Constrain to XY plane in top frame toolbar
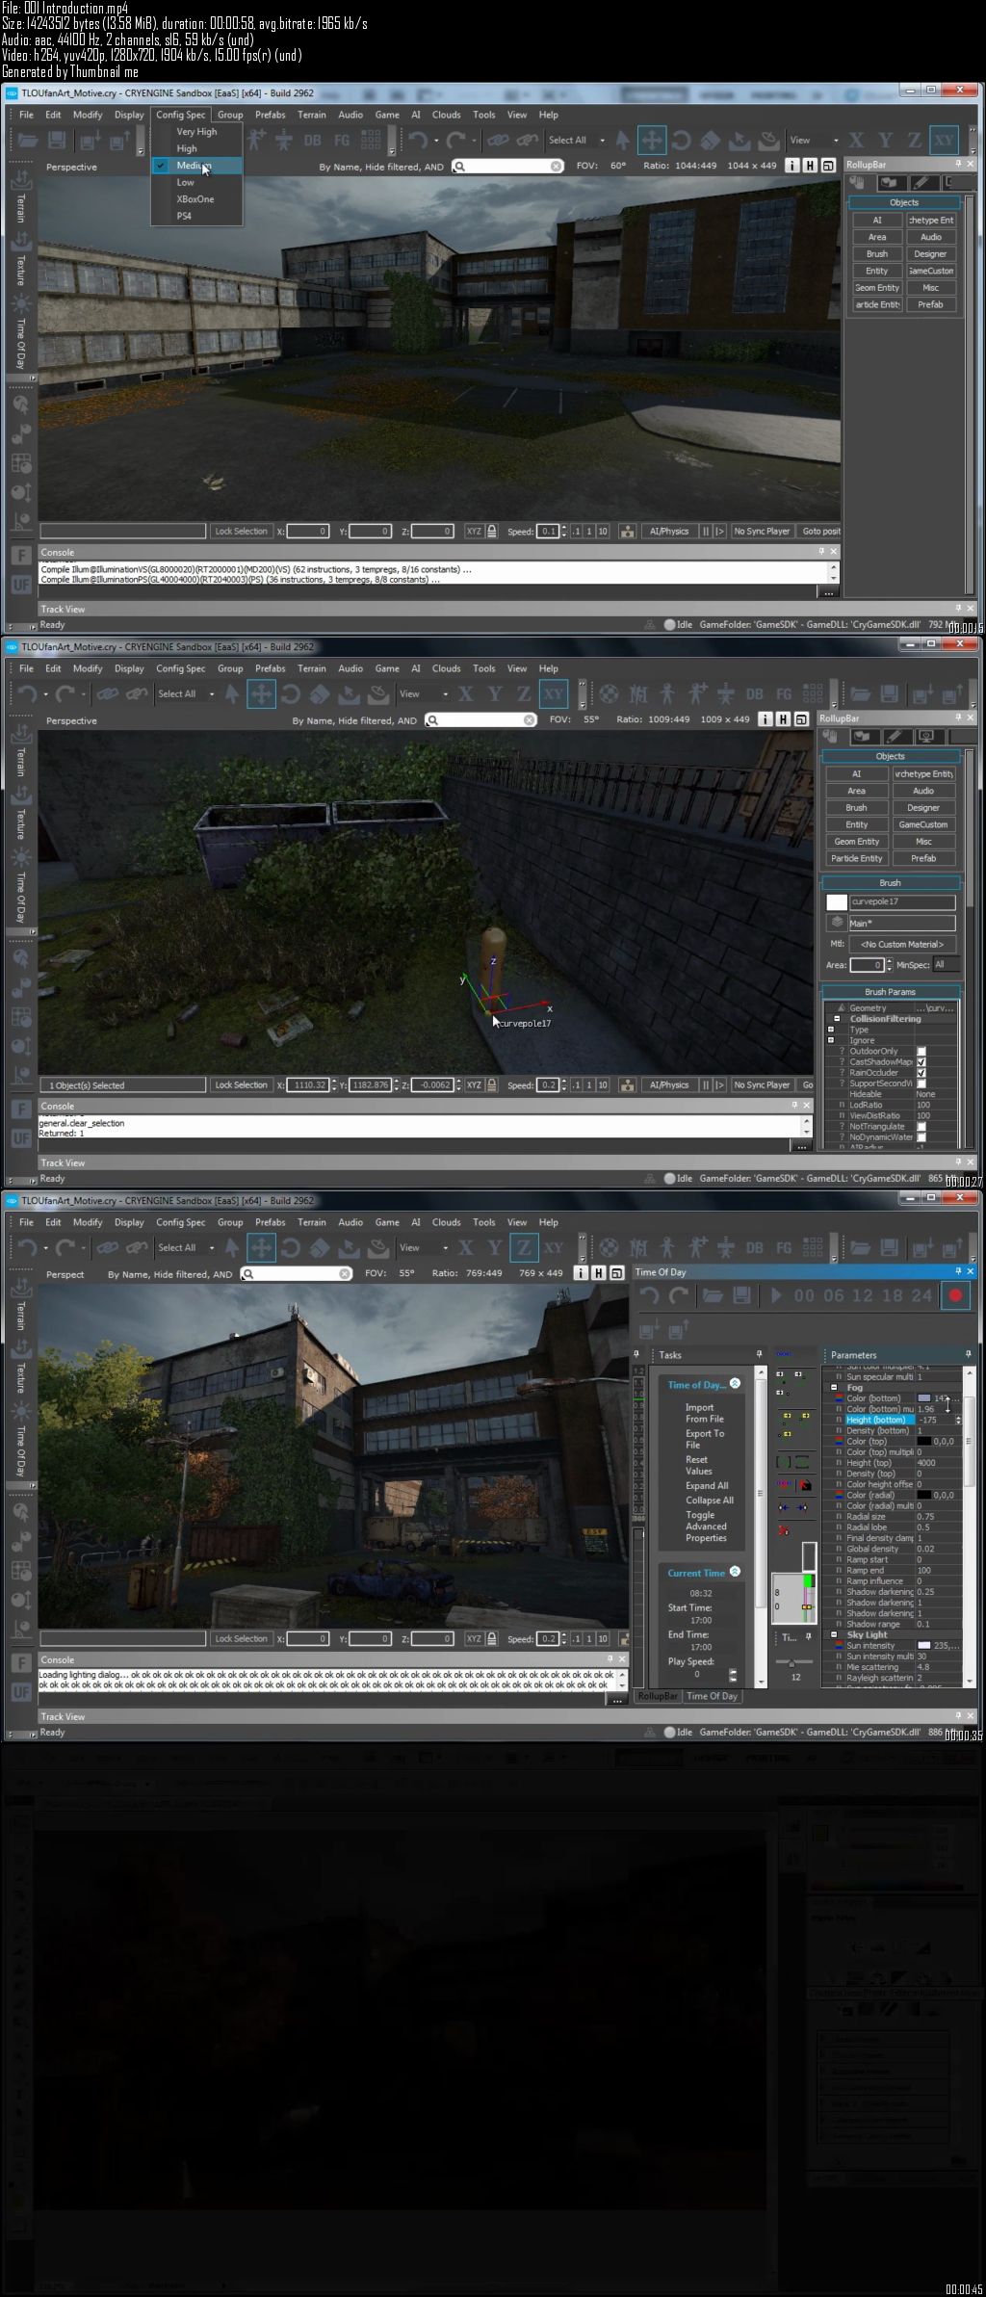This screenshot has height=2297, width=986. 945,141
